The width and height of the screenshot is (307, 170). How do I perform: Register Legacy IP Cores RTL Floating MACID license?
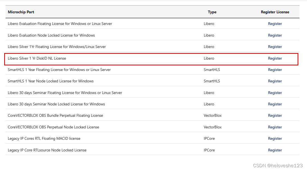pyautogui.click(x=275, y=139)
